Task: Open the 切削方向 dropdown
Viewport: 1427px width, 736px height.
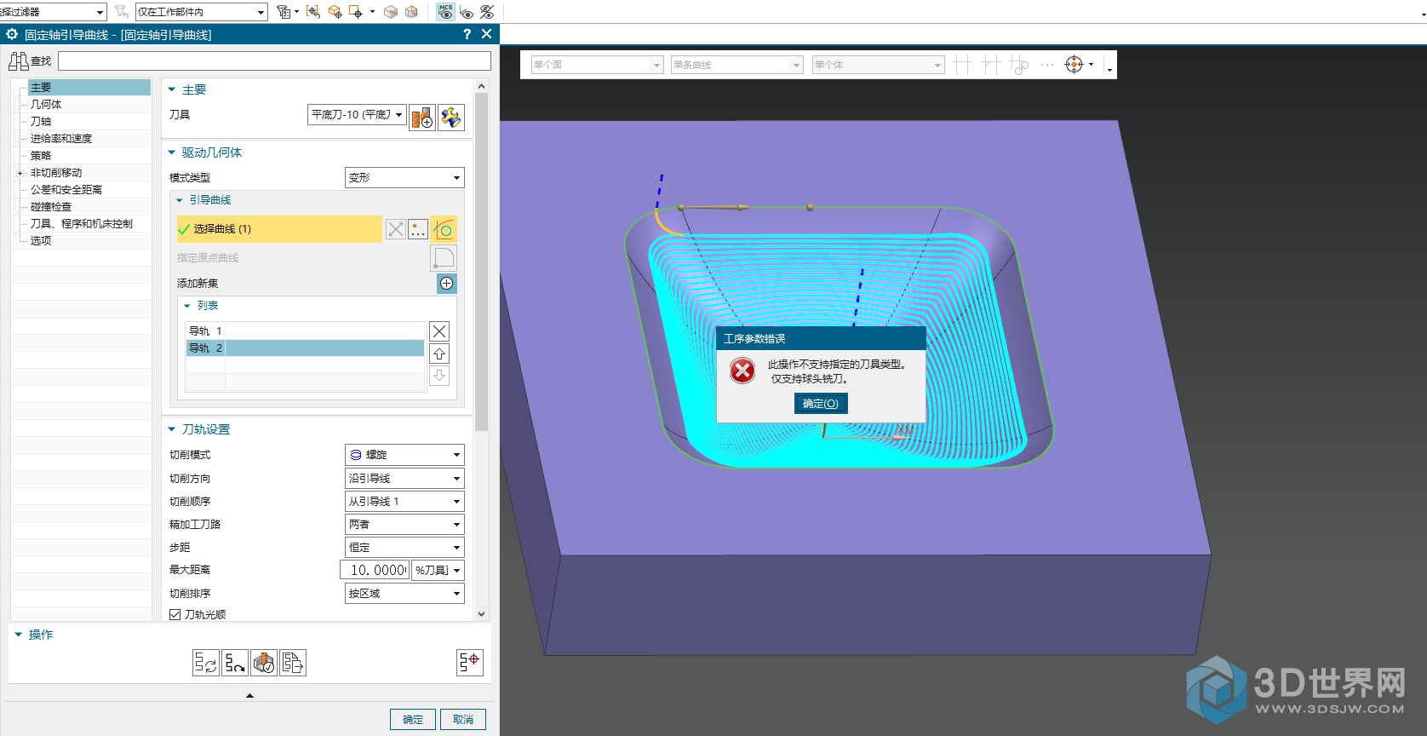Action: tap(404, 479)
